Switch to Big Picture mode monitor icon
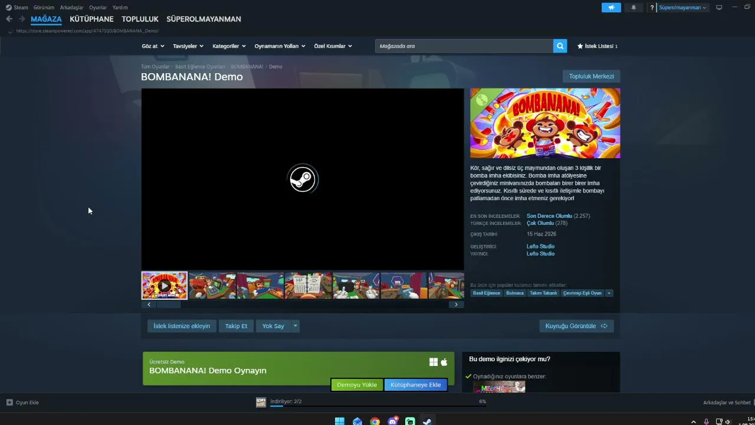This screenshot has width=755, height=425. point(719,8)
